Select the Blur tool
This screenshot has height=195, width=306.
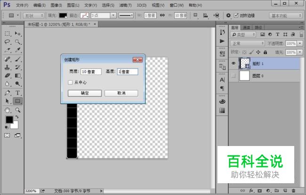coord(7,84)
